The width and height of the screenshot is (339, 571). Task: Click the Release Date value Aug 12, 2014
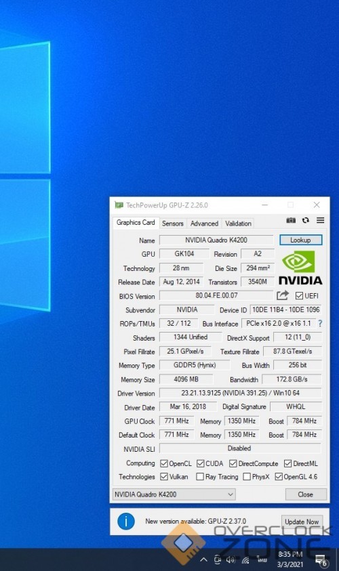point(182,282)
